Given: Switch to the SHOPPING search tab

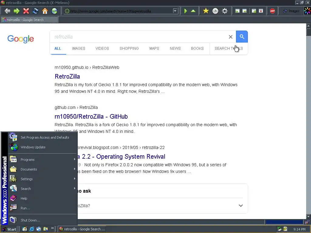Looking at the screenshot, I should (129, 49).
